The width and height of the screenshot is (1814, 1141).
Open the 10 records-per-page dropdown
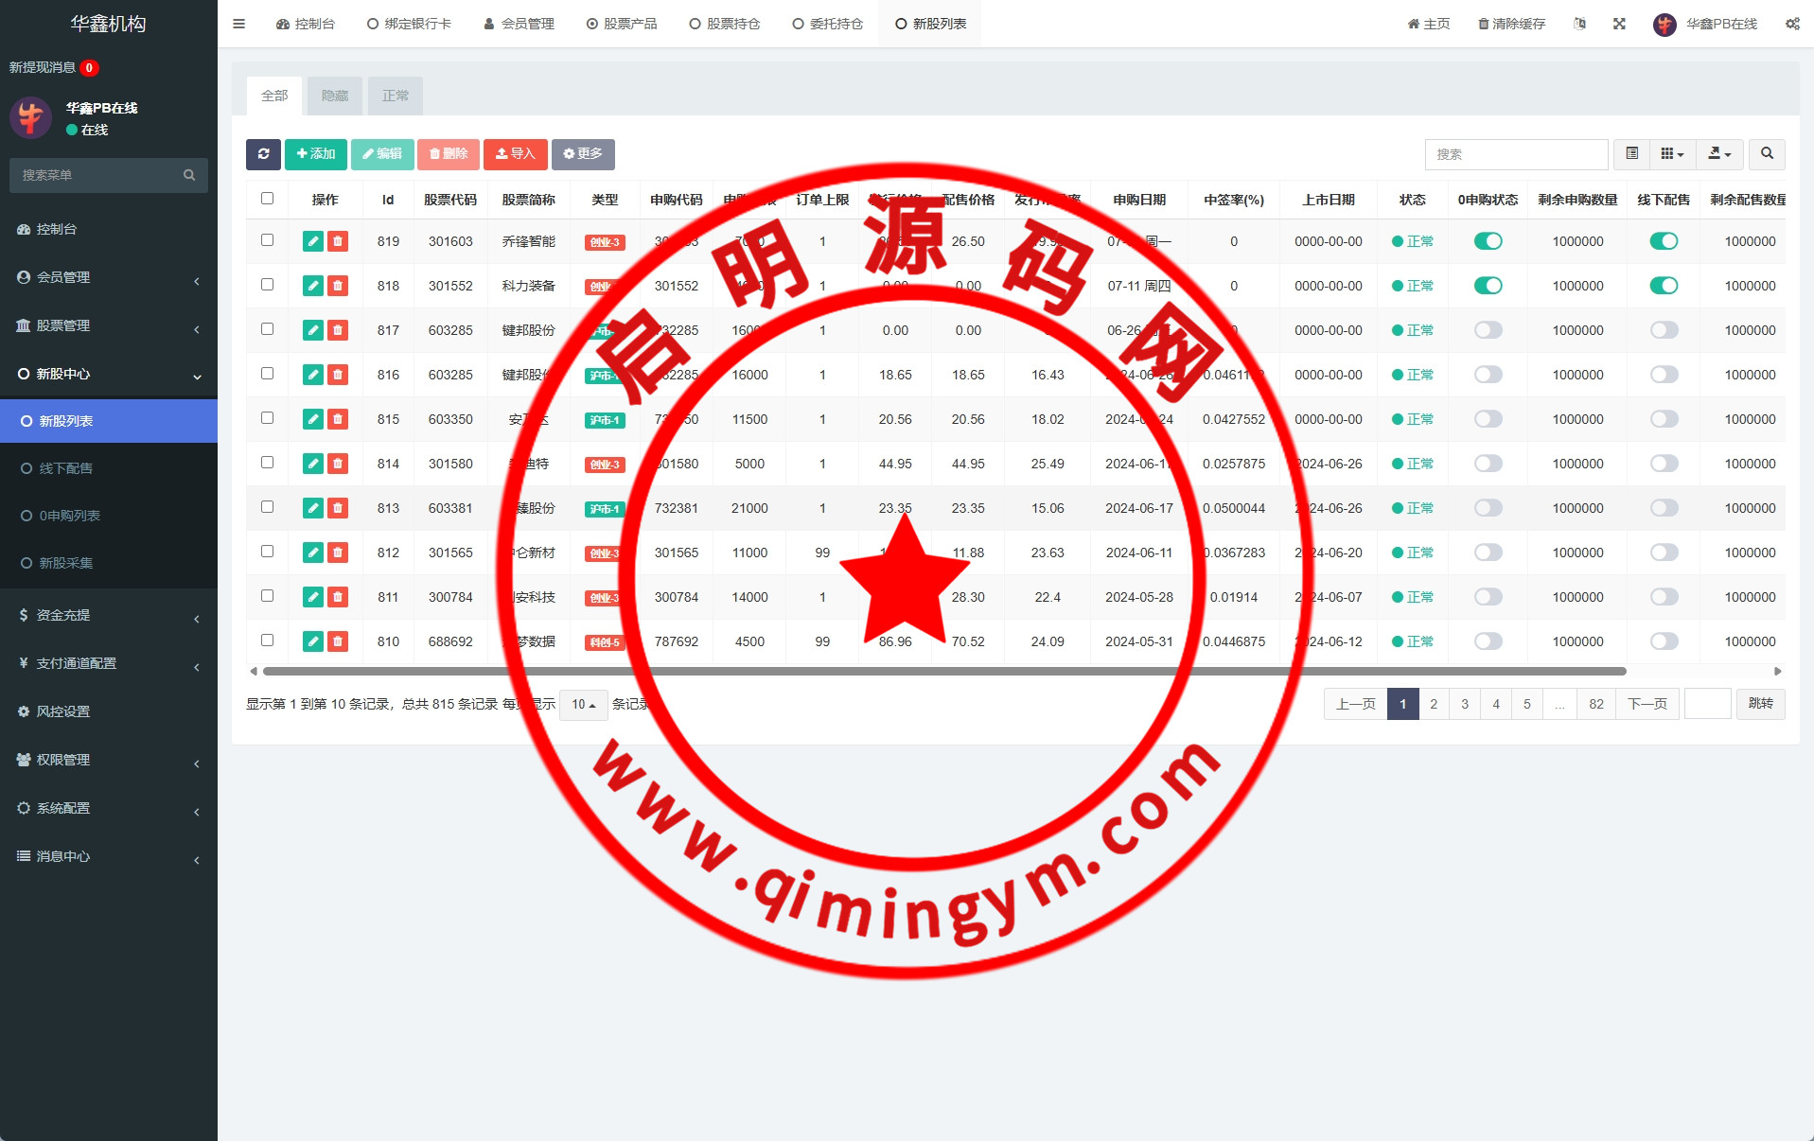click(583, 705)
